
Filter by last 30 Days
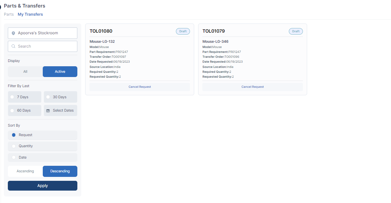(x=61, y=97)
